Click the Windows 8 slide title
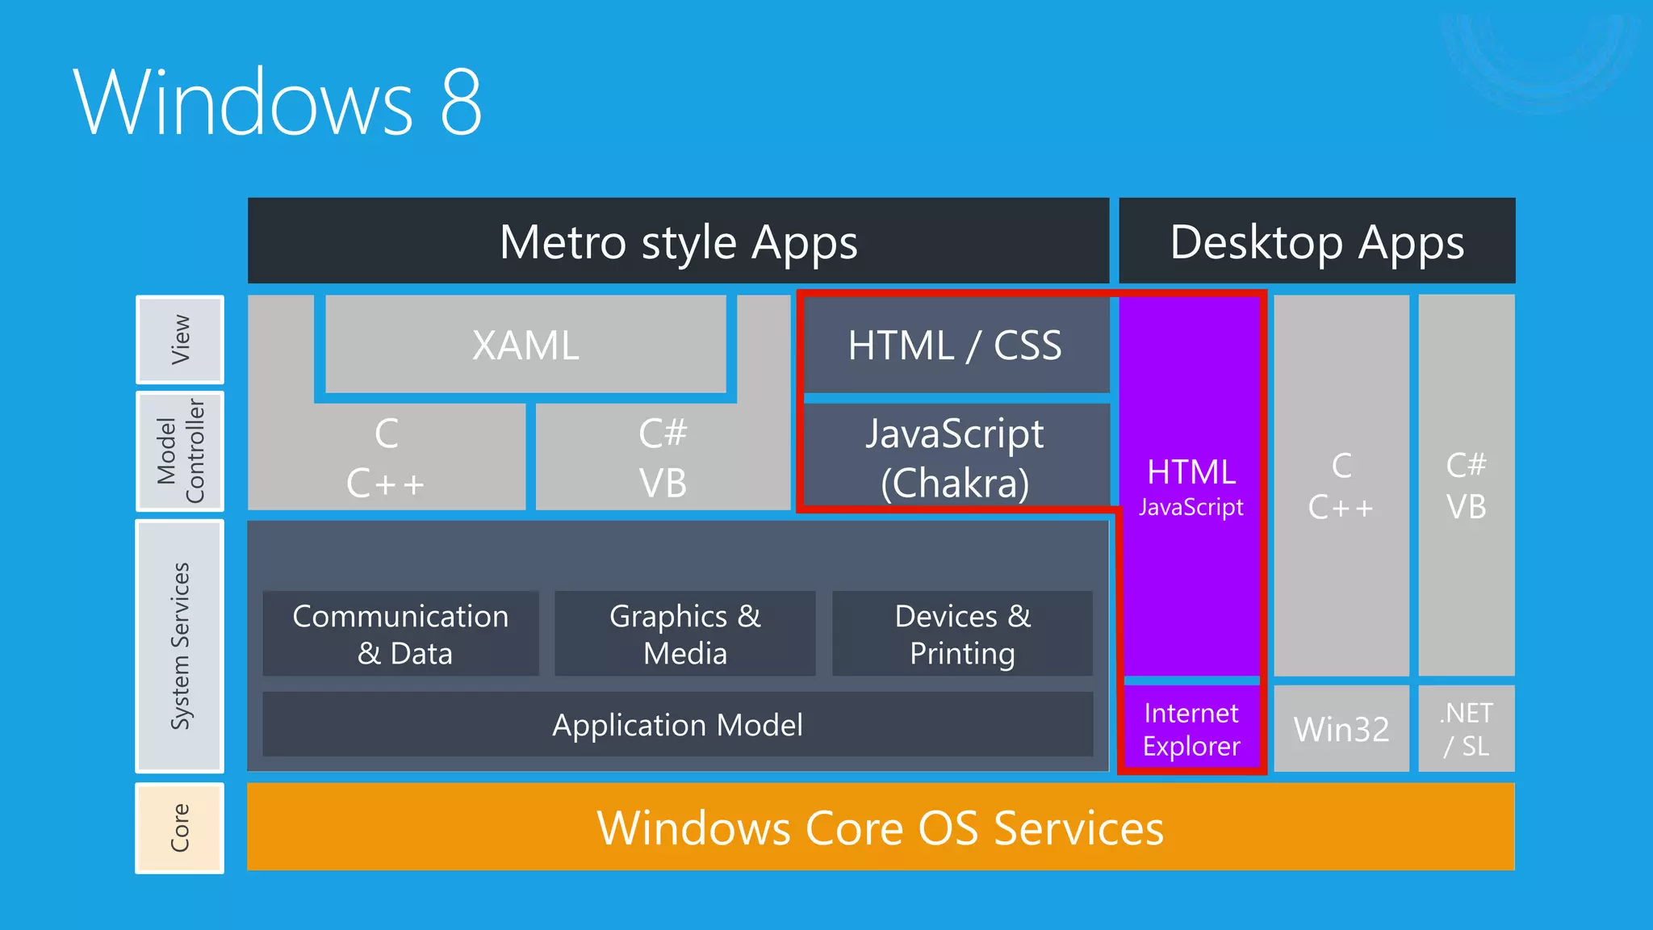Screen dimensions: 1653x930 278,103
